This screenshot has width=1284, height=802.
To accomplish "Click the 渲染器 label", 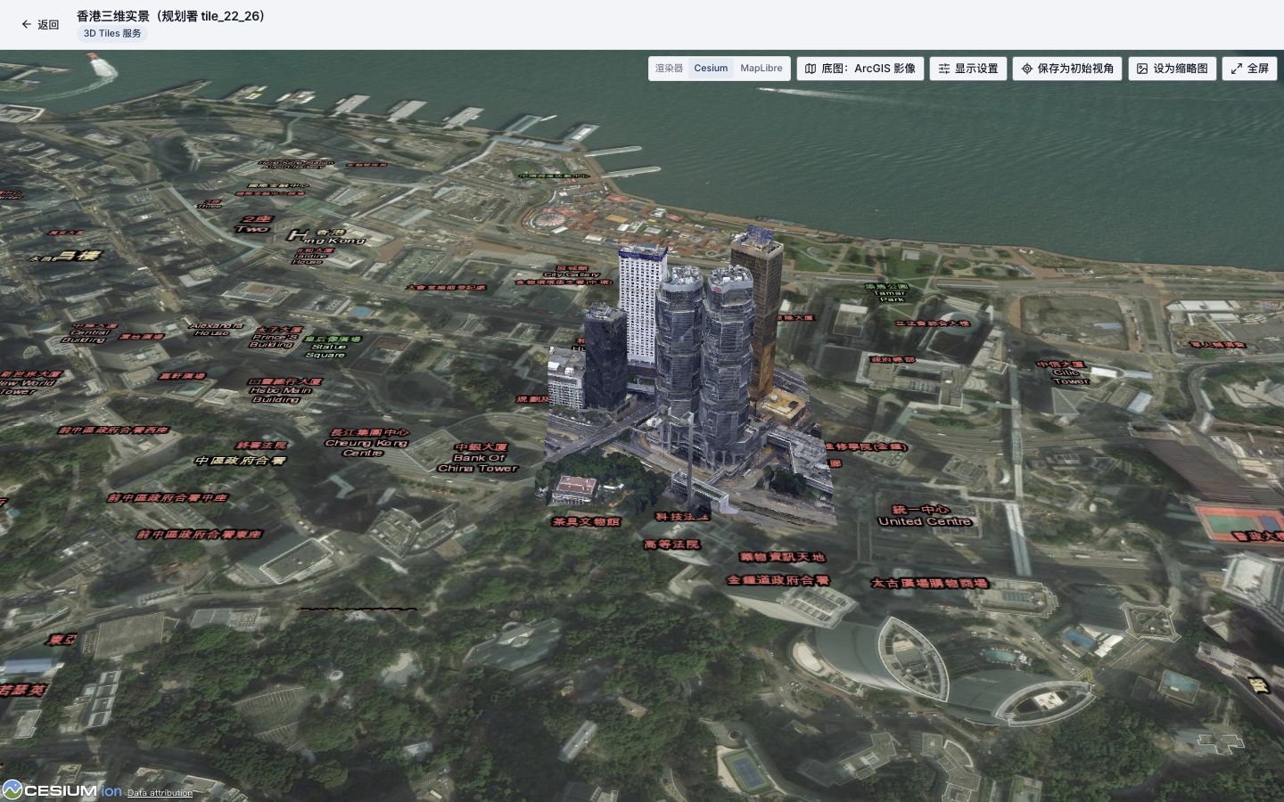I will [669, 69].
